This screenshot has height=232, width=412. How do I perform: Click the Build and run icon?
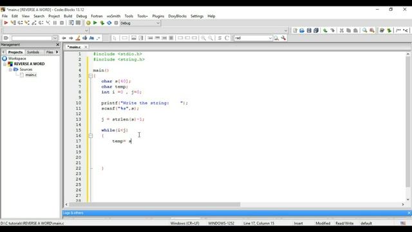click(x=102, y=23)
